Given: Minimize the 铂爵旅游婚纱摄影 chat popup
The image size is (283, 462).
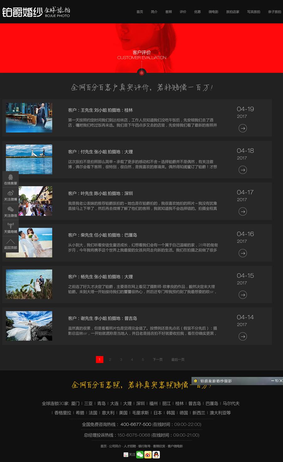Looking at the screenshot, I should [x=273, y=381].
